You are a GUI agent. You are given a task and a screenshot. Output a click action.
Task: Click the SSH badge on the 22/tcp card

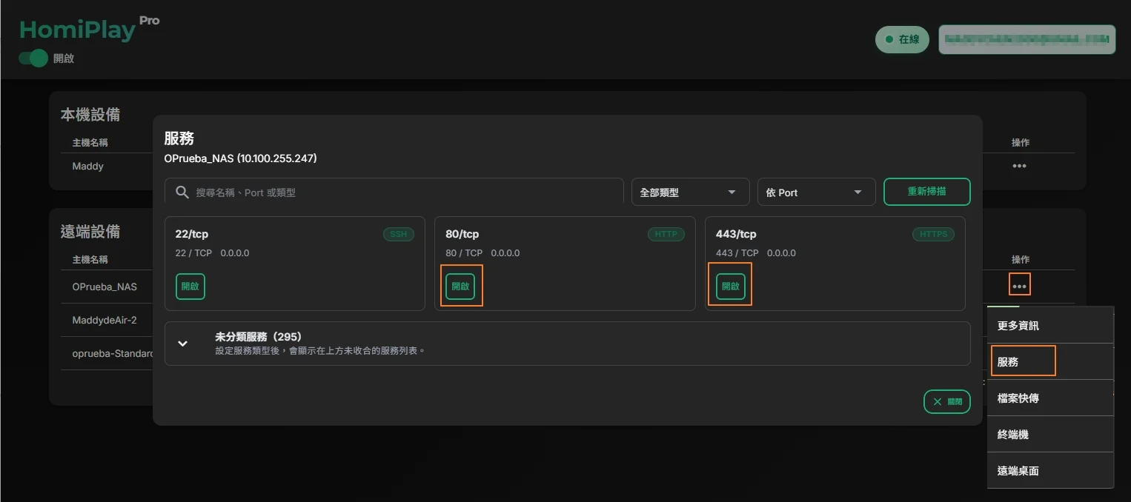tap(399, 234)
